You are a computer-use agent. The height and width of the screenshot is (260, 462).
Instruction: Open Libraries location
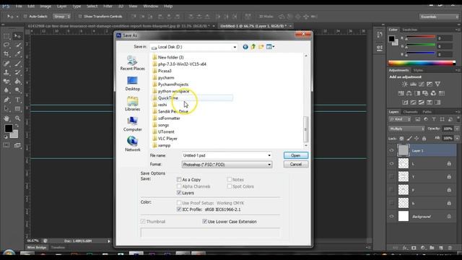pos(132,104)
